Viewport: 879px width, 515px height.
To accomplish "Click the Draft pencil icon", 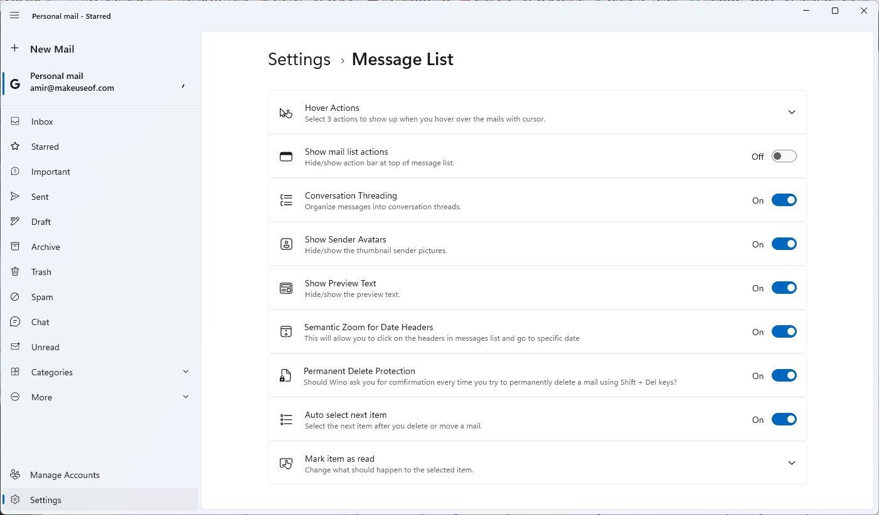I will [16, 222].
